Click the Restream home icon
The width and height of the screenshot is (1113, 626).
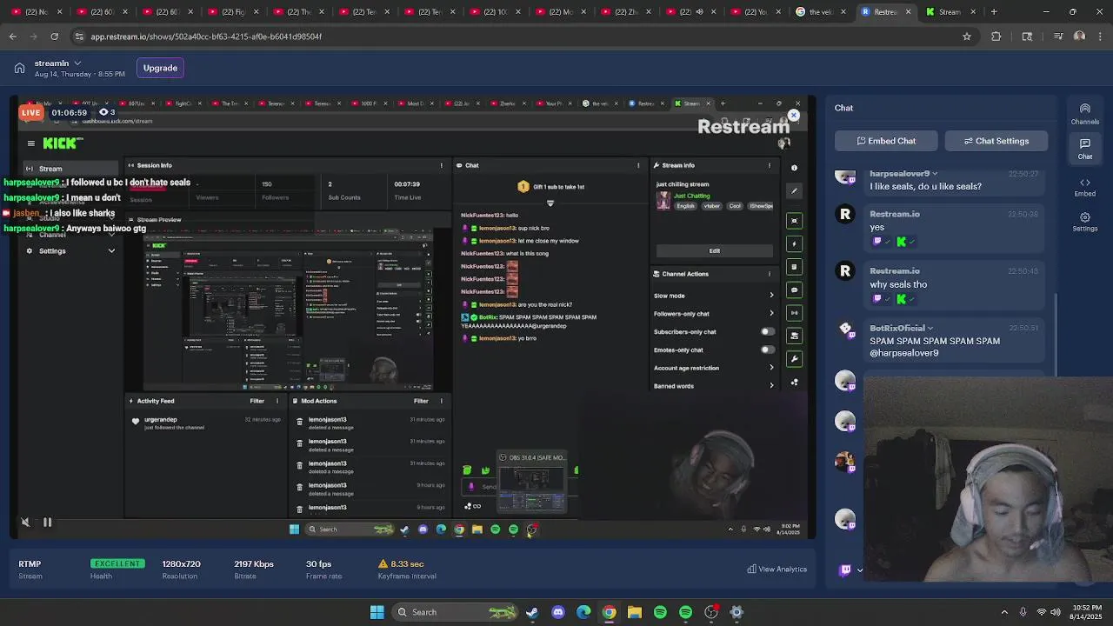tap(19, 68)
